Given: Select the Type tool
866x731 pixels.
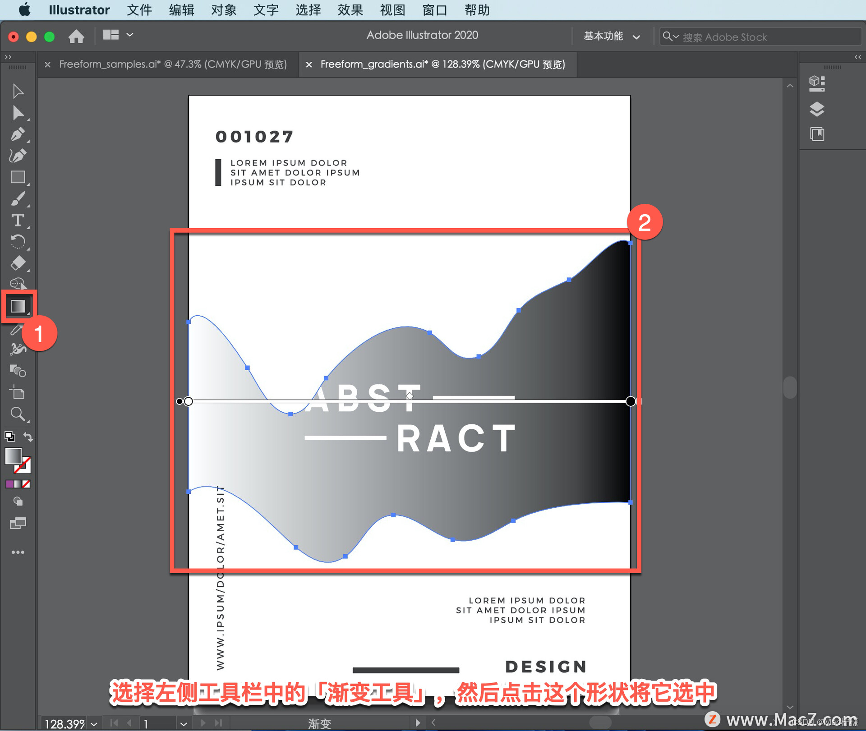Looking at the screenshot, I should tap(18, 220).
